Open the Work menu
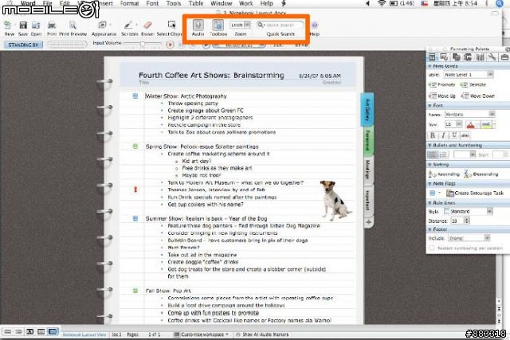Viewport: 510px width, 340px height. 245,3
